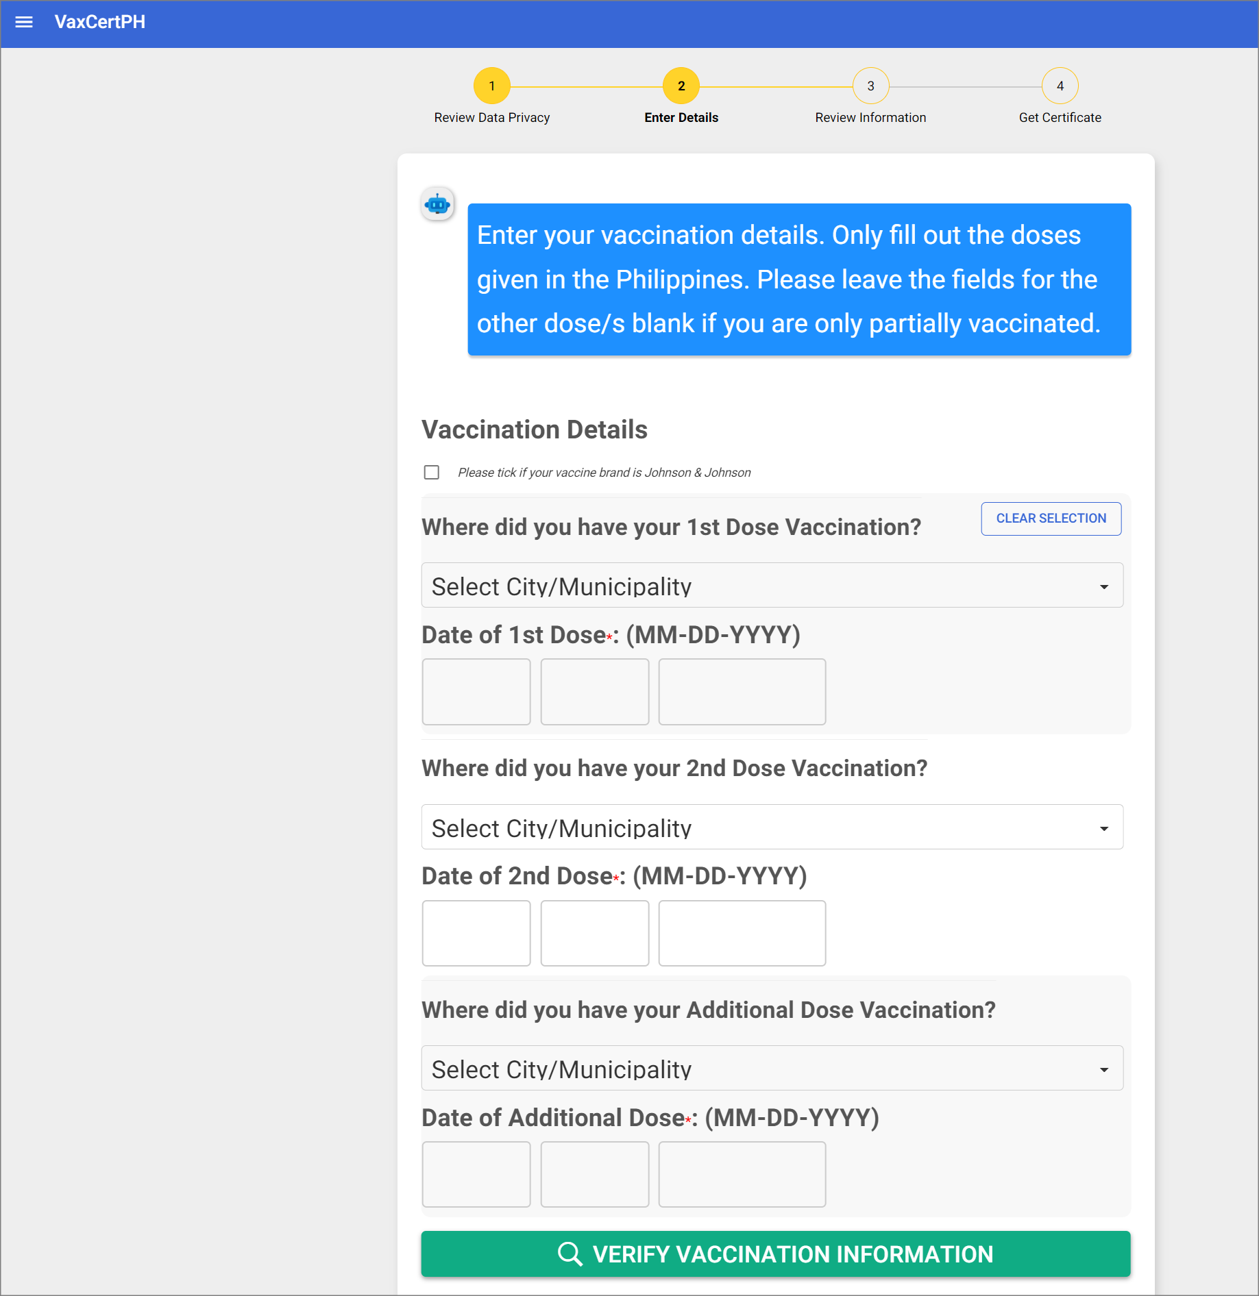
Task: Click the Additional Dose dropdown arrow
Action: 1104,1070
